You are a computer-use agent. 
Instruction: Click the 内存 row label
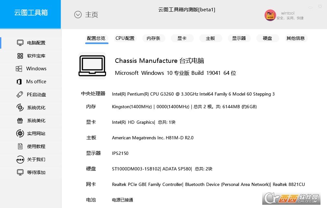point(91,107)
